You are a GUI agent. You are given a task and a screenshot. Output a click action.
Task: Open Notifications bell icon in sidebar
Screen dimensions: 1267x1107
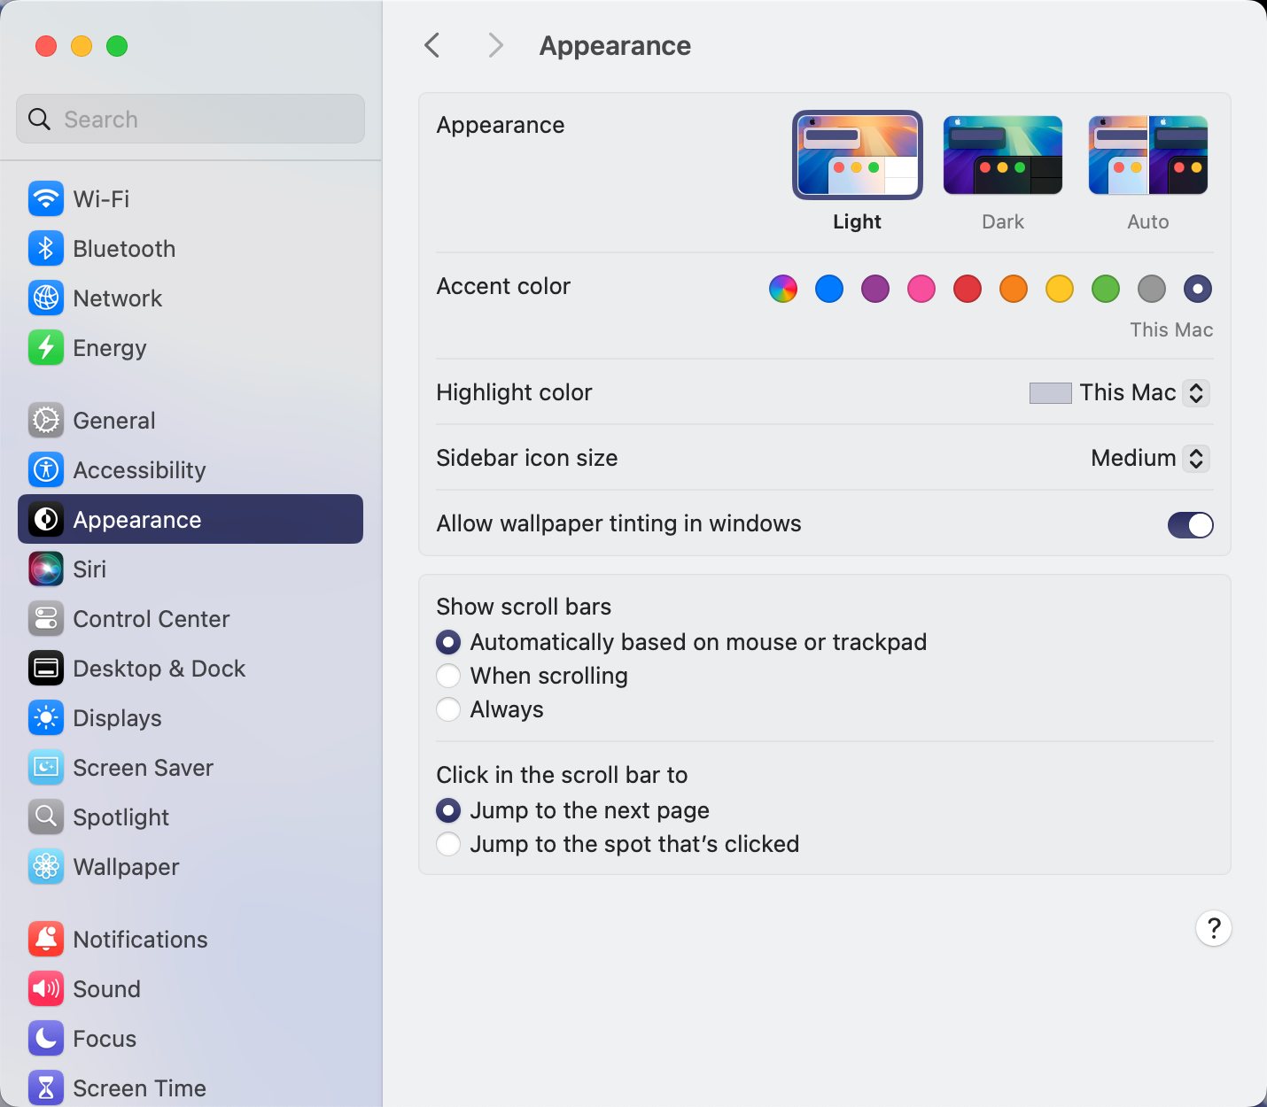pos(46,940)
